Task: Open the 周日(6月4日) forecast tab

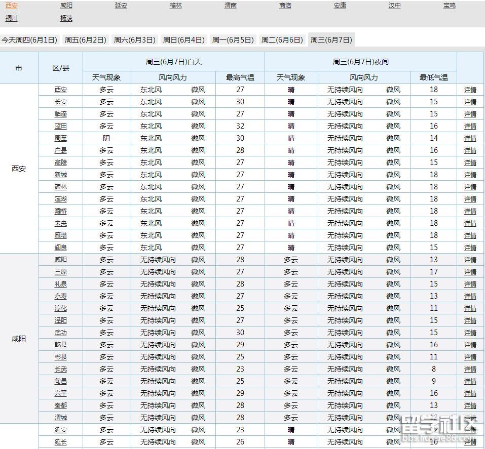Action: (183, 39)
